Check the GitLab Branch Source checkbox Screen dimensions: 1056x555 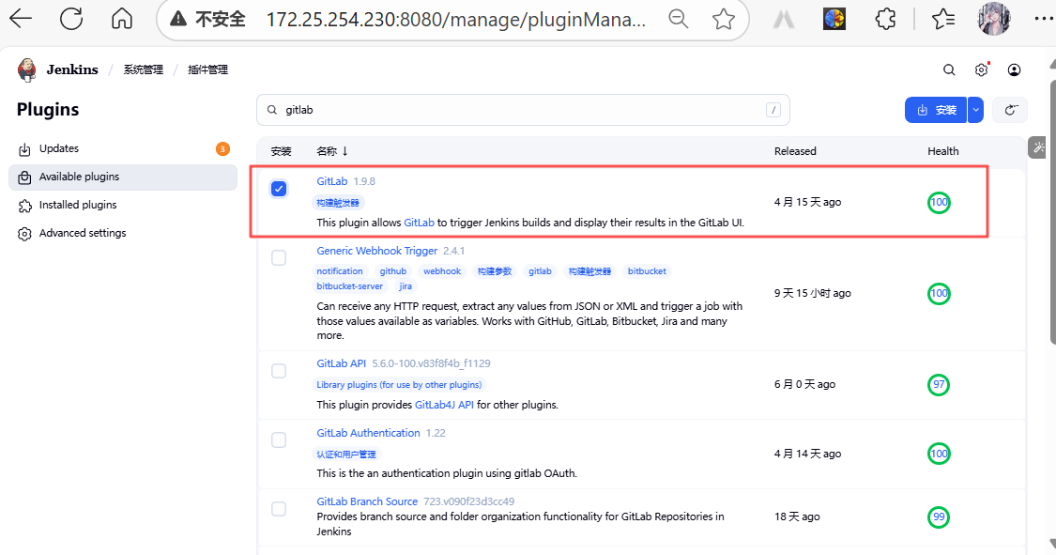coord(279,509)
